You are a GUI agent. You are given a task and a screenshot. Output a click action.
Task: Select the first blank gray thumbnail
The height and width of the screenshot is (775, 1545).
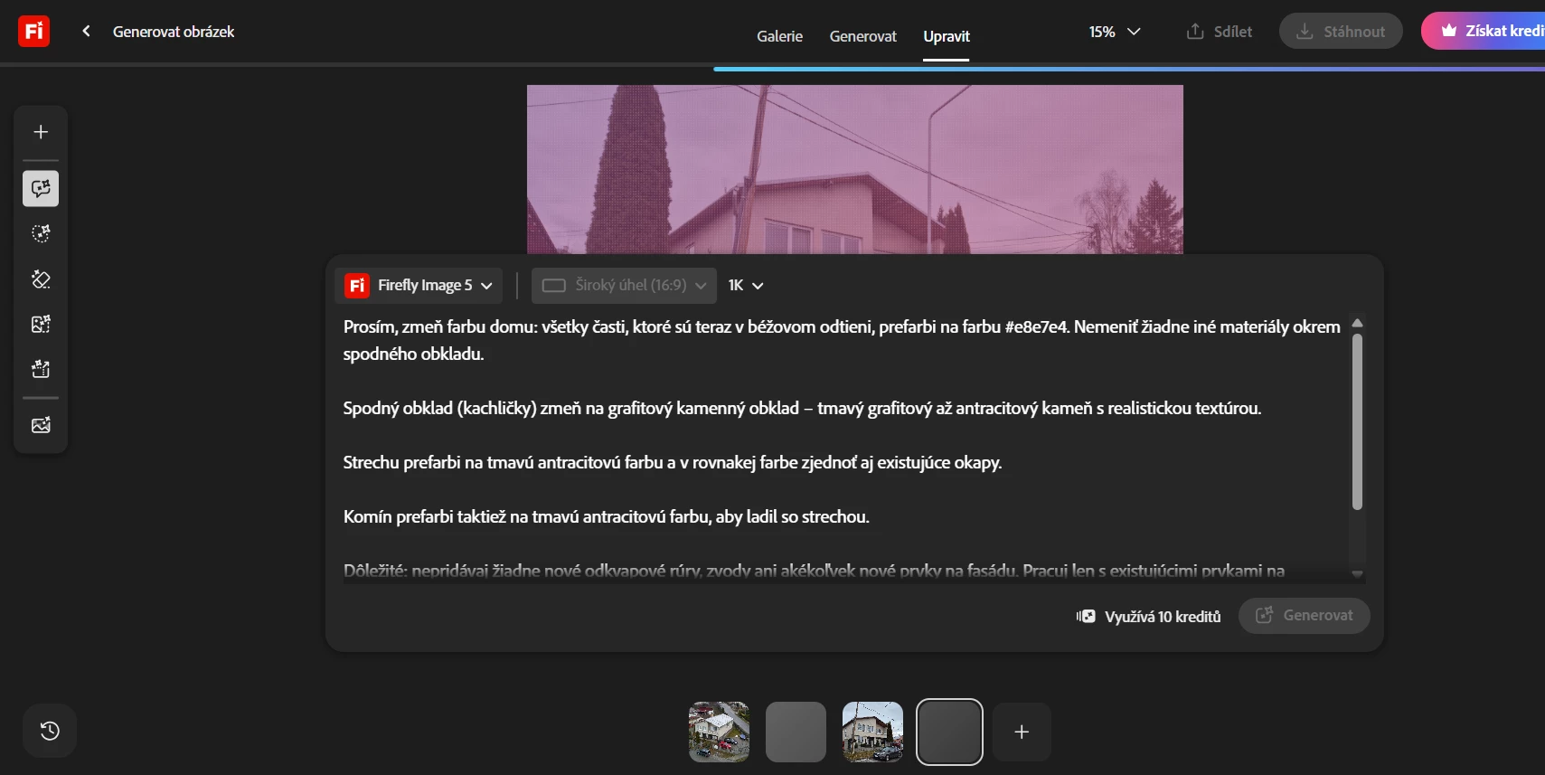(796, 732)
